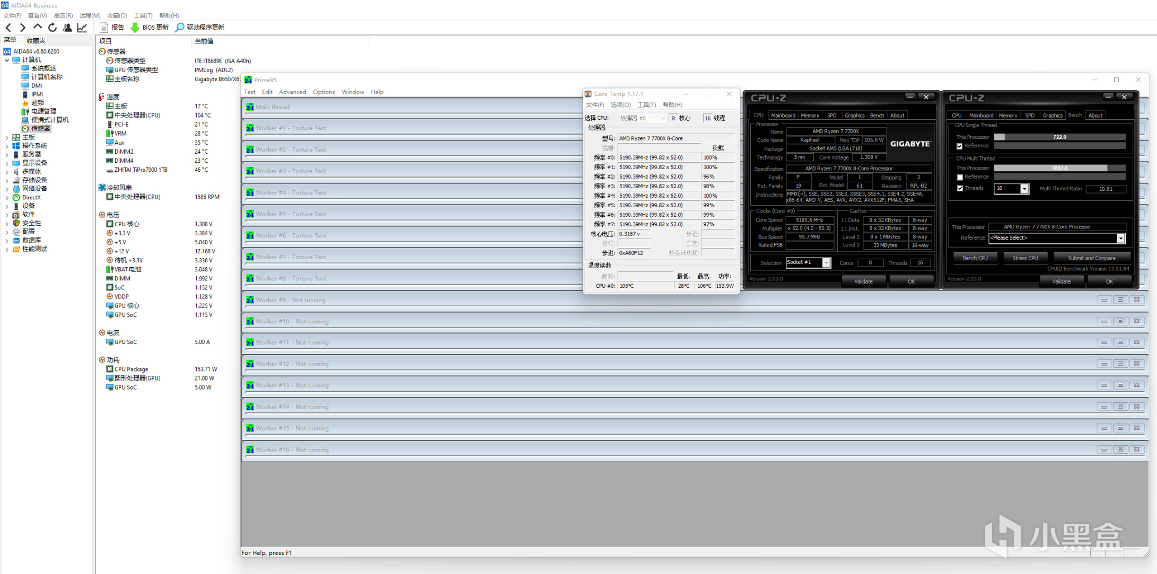Image resolution: width=1157 pixels, height=574 pixels.
Task: Click the Bench CPU button
Action: coord(975,258)
